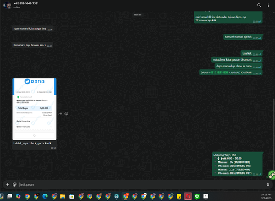The height and width of the screenshot is (201, 275).
Task: Click the green avatar at the chat's corner
Action: click(272, 175)
